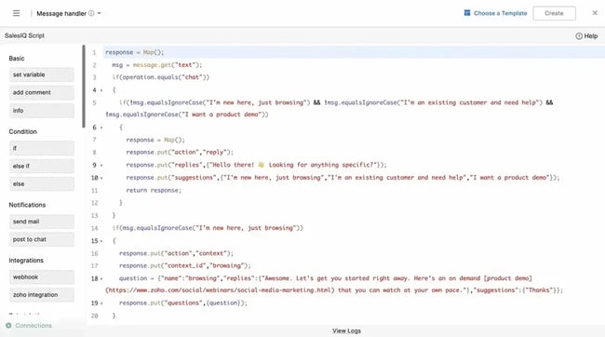Click 'return response;' on line 11
This screenshot has width=605, height=337.
pyautogui.click(x=154, y=190)
